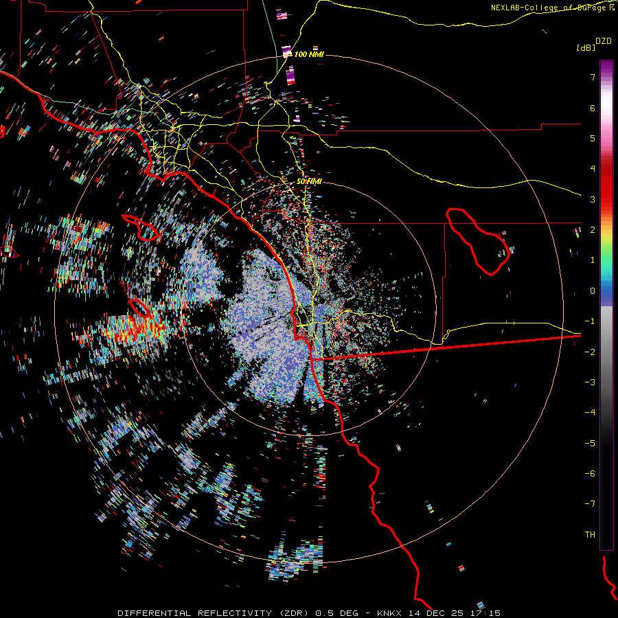Select the 5 value on the scale
Screen dimensions: 618x618
593,138
